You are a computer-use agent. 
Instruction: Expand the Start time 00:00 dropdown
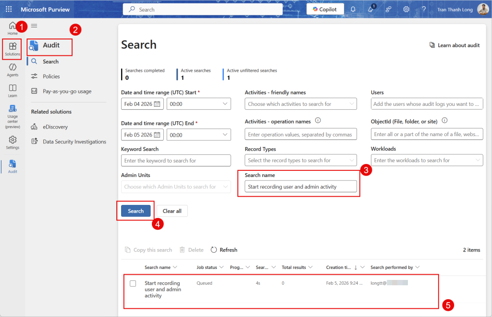[x=225, y=104]
